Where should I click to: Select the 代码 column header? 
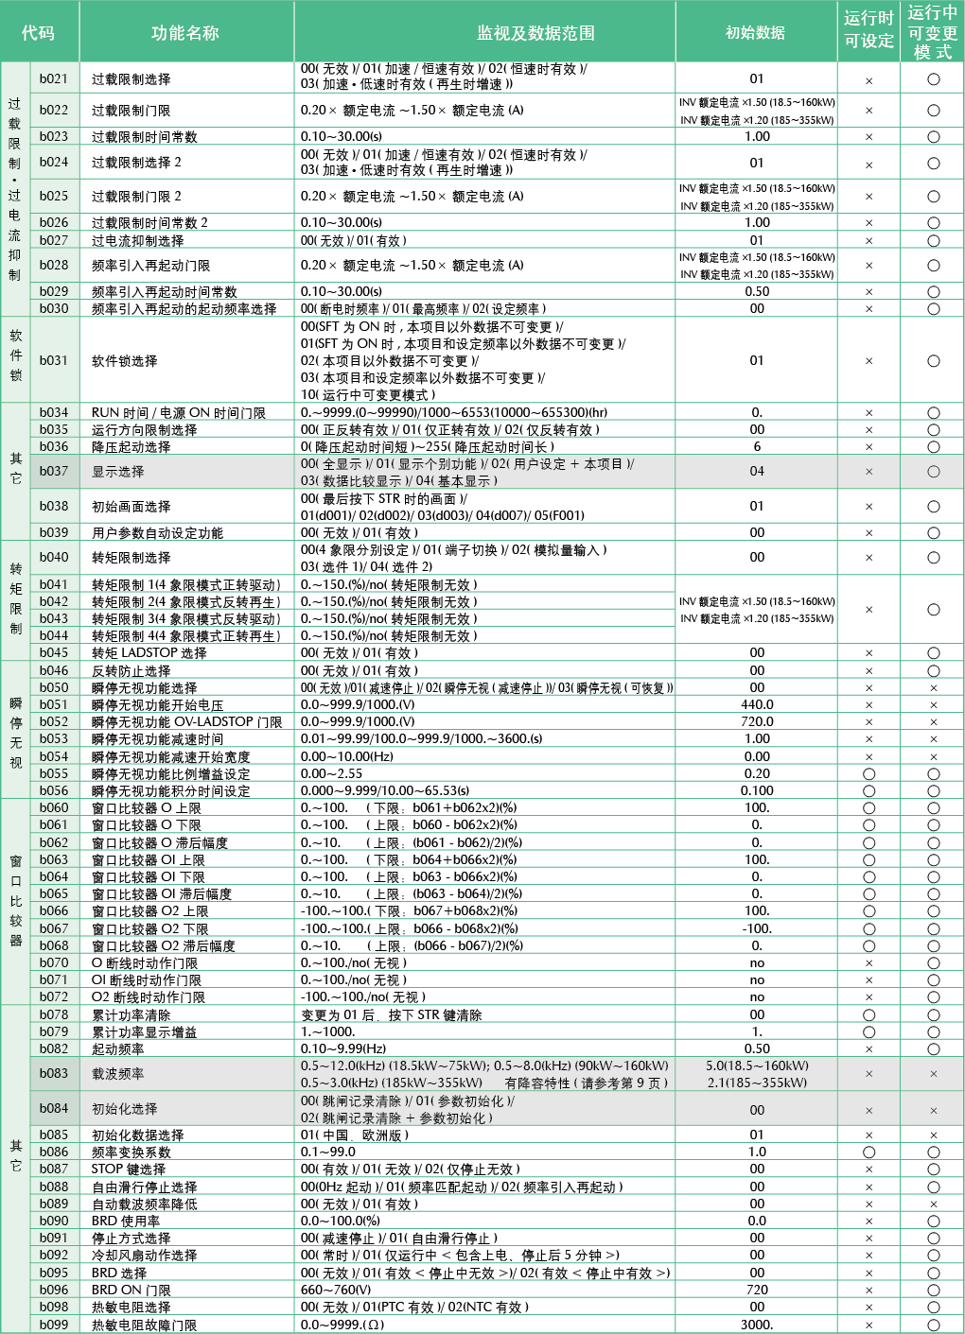pos(39,33)
